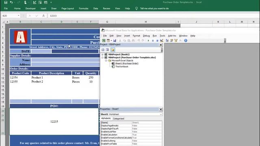This screenshot has height=146, width=260.
Task: Click the formula bar showing 12215
Action: pyautogui.click(x=154, y=16)
